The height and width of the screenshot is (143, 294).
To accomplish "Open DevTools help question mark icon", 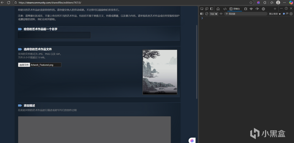I will (x=286, y=8).
